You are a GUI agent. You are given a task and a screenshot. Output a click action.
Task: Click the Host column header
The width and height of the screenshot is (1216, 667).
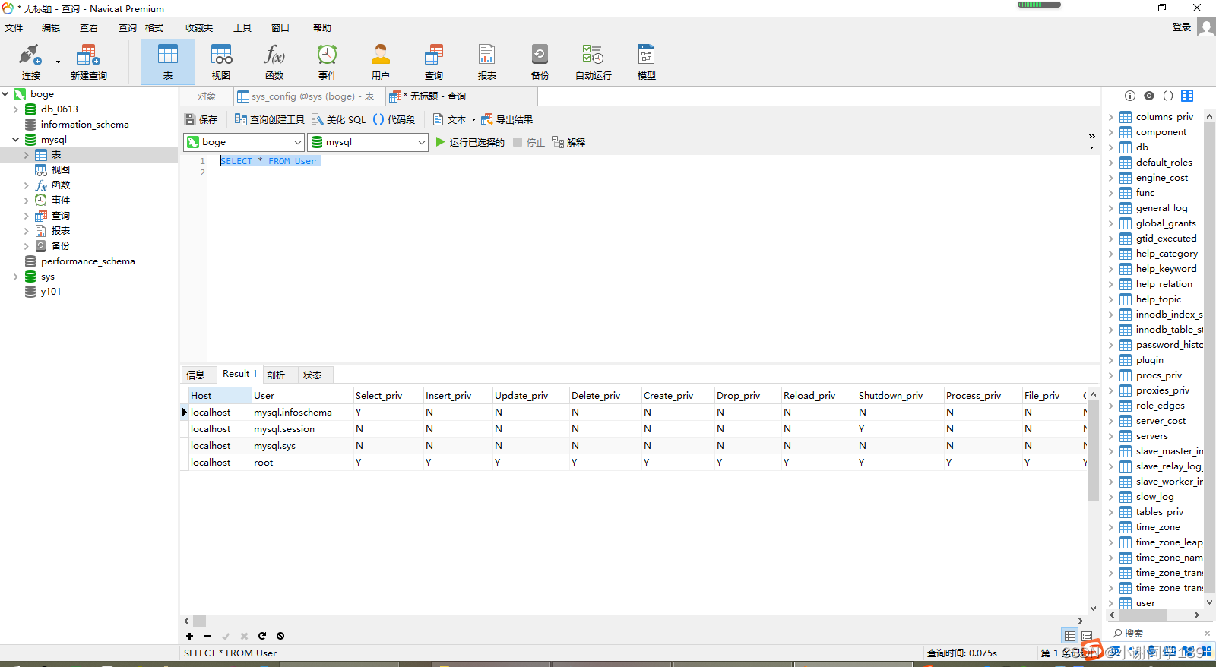coord(220,395)
